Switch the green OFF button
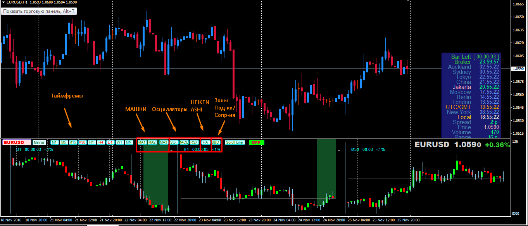The height and width of the screenshot is (226, 528). tap(256, 142)
